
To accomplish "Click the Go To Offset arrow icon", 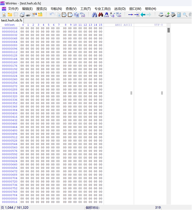I will (x=130, y=15).
